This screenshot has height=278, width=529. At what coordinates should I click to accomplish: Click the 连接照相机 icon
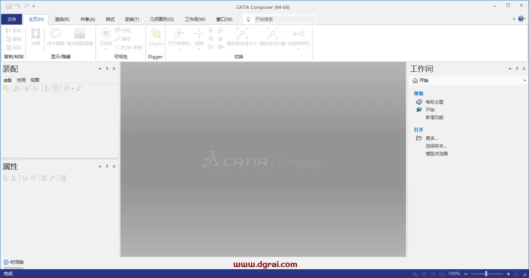[x=299, y=34]
